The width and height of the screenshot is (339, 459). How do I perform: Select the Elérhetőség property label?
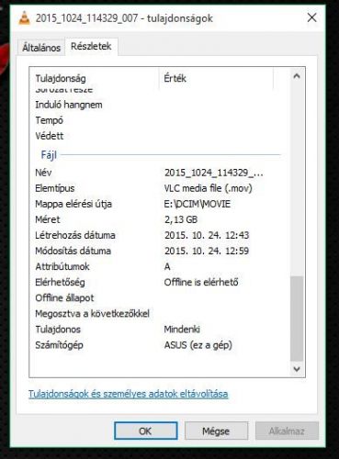60,282
